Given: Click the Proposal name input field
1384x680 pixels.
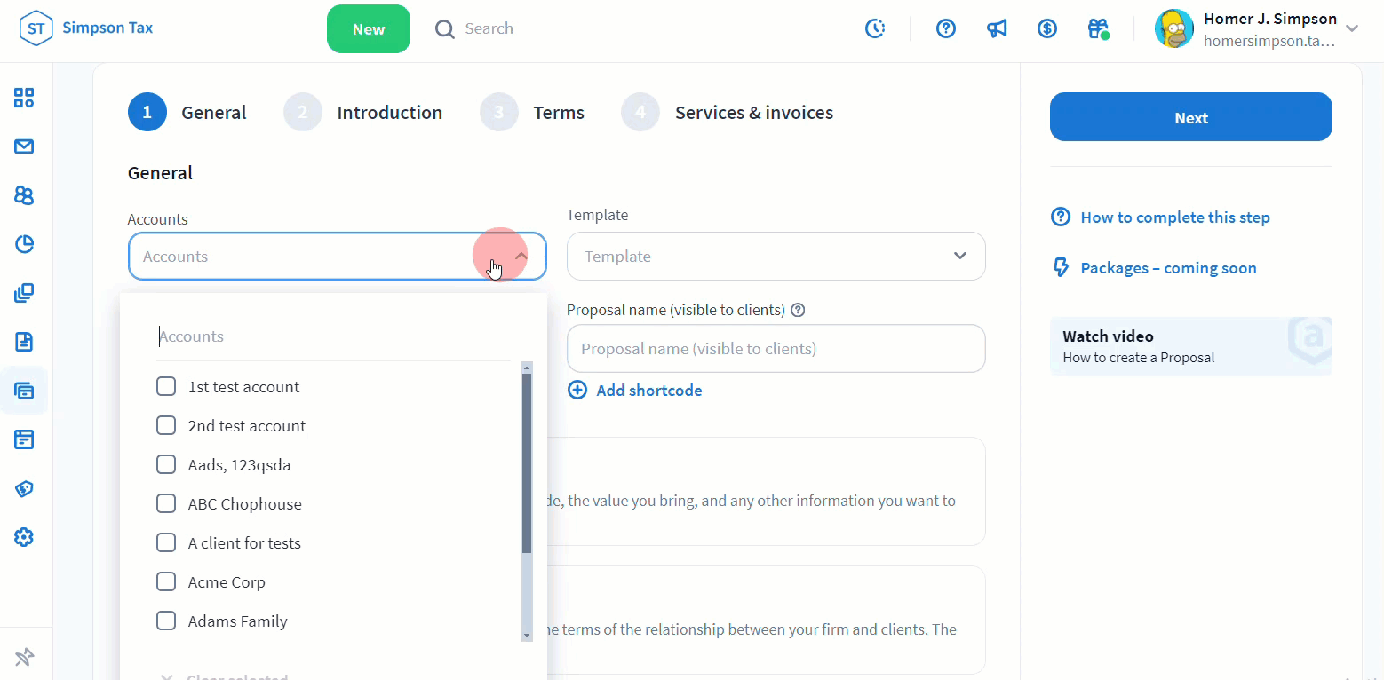Looking at the screenshot, I should point(776,349).
